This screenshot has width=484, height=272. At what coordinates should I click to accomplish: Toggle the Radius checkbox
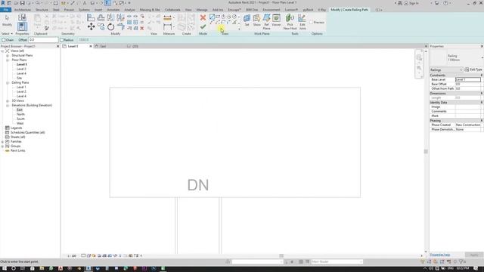click(62, 40)
